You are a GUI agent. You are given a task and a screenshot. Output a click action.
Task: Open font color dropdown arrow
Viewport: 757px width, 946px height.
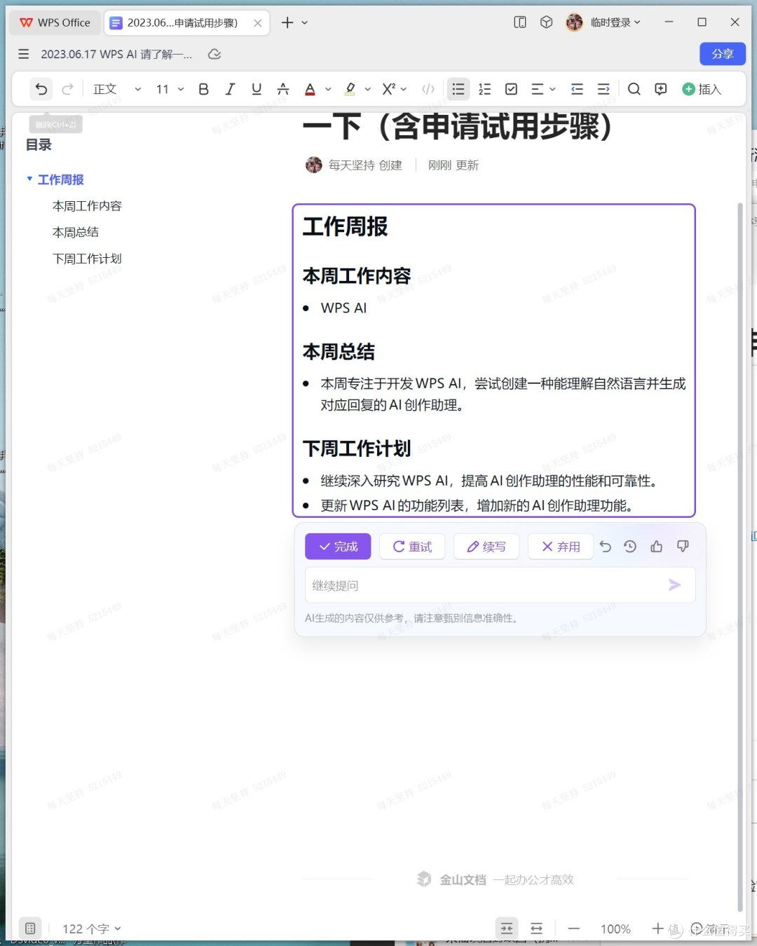click(328, 90)
